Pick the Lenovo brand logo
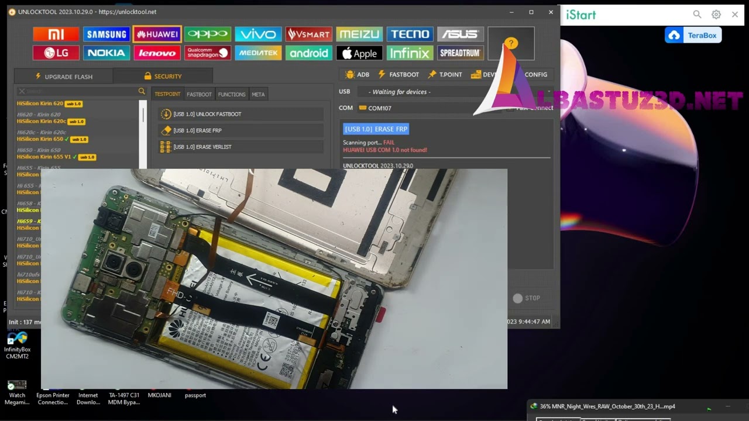The width and height of the screenshot is (749, 421). (157, 53)
